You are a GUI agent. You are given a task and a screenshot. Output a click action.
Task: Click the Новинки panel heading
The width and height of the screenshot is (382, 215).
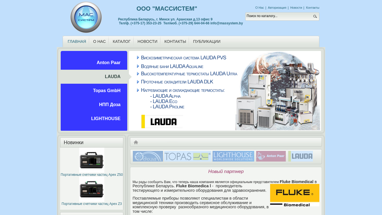(74, 142)
